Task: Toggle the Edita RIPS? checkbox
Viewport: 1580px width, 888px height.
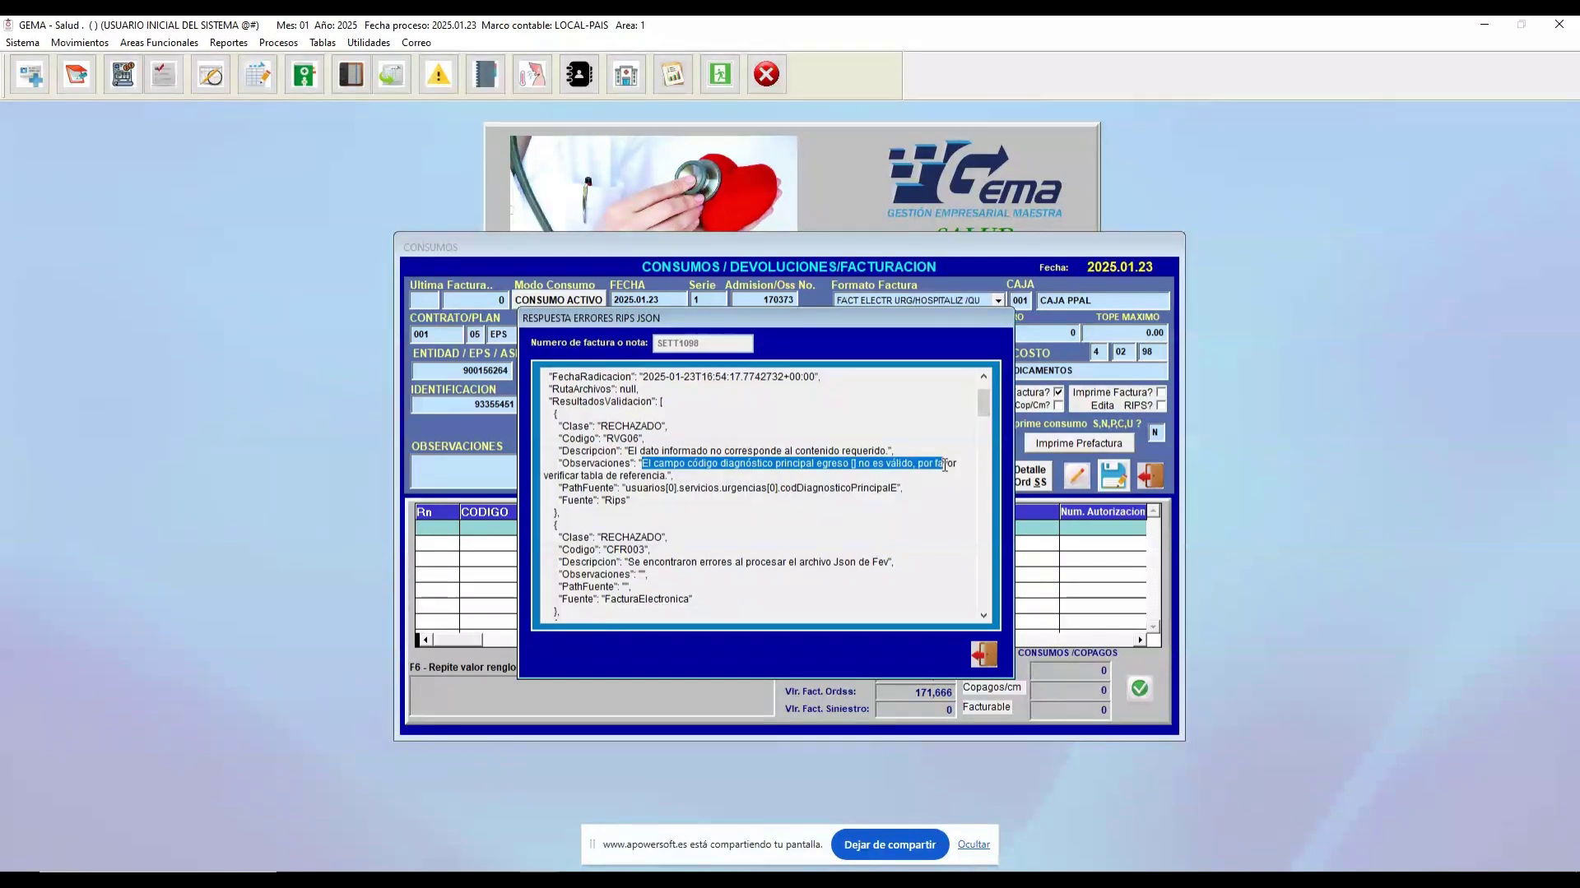Action: 1161,405
